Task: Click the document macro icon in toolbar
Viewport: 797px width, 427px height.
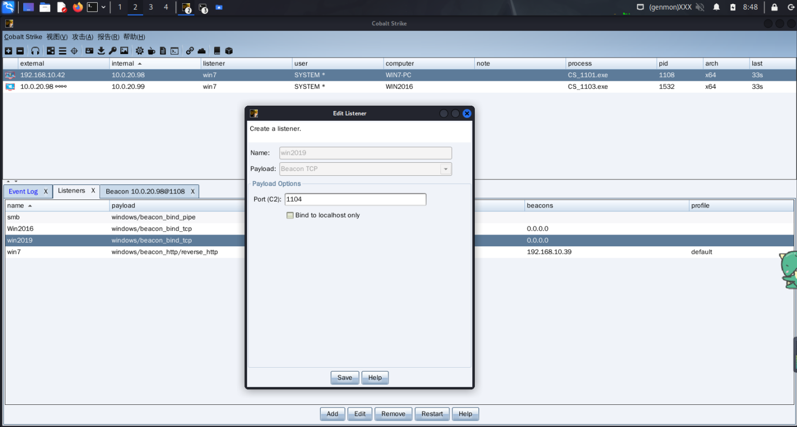Action: click(163, 51)
